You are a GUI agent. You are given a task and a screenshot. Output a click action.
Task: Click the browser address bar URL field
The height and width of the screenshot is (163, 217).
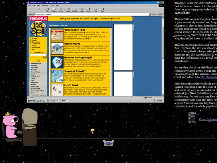point(92,14)
